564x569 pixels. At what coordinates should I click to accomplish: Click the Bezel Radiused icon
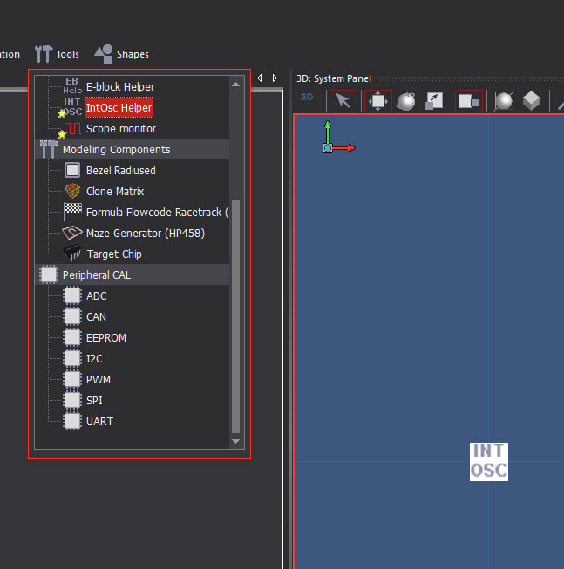click(72, 170)
